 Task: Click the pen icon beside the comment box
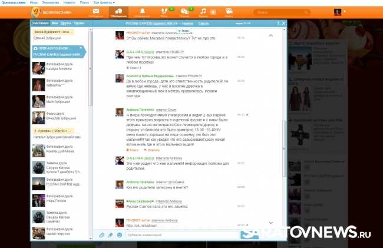[110, 235]
